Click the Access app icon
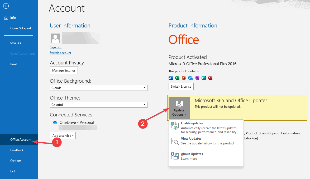This screenshot has height=179, width=310. point(210,78)
